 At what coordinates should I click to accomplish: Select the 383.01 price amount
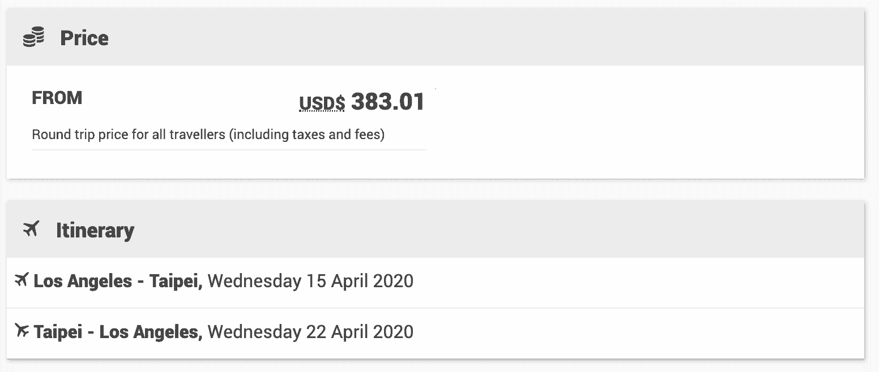[387, 102]
